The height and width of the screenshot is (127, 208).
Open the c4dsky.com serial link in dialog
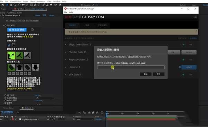click(x=131, y=63)
